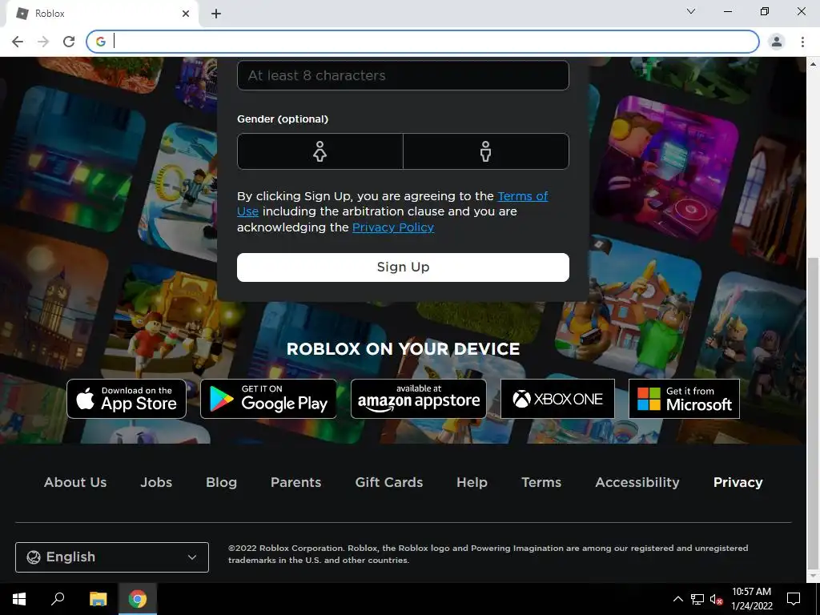The height and width of the screenshot is (615, 820).
Task: Open the network status tray icon
Action: (697, 599)
